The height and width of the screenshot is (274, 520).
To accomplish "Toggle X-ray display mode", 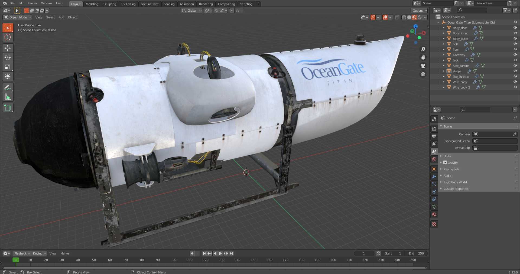I will point(397,17).
